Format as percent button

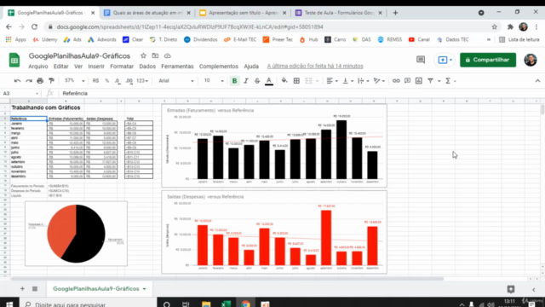pos(107,81)
